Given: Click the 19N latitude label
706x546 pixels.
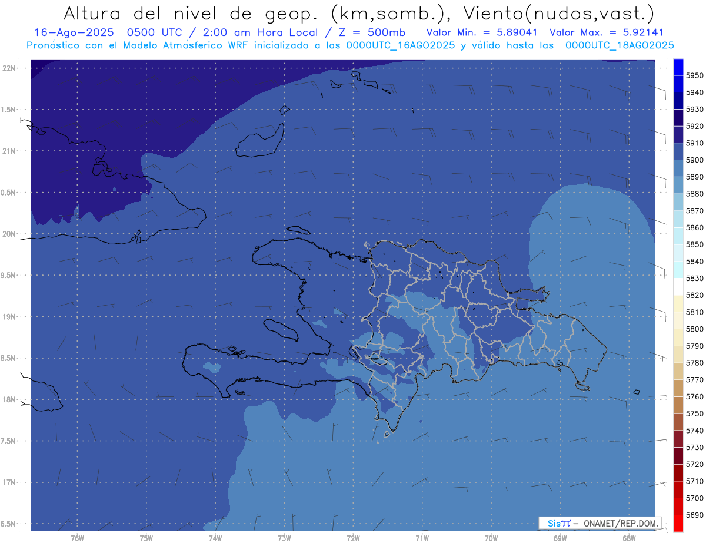Looking at the screenshot, I should [x=9, y=317].
